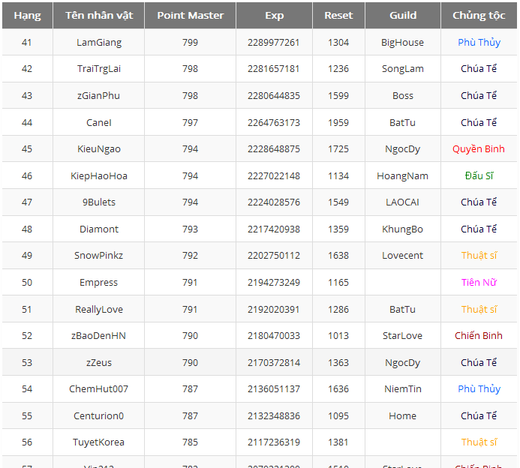The height and width of the screenshot is (468, 520).
Task: Click the Empress character name
Action: [x=98, y=283]
